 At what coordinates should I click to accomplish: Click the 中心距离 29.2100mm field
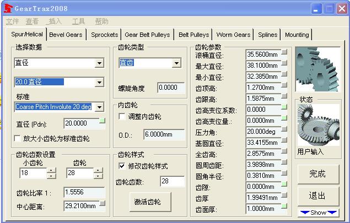click(x=84, y=206)
